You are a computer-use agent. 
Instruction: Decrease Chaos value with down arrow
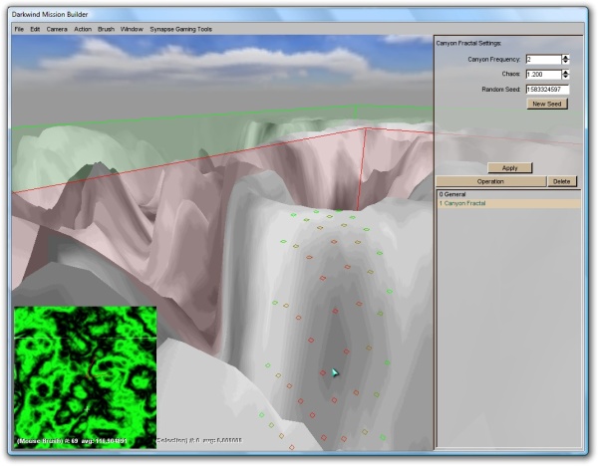click(x=566, y=78)
